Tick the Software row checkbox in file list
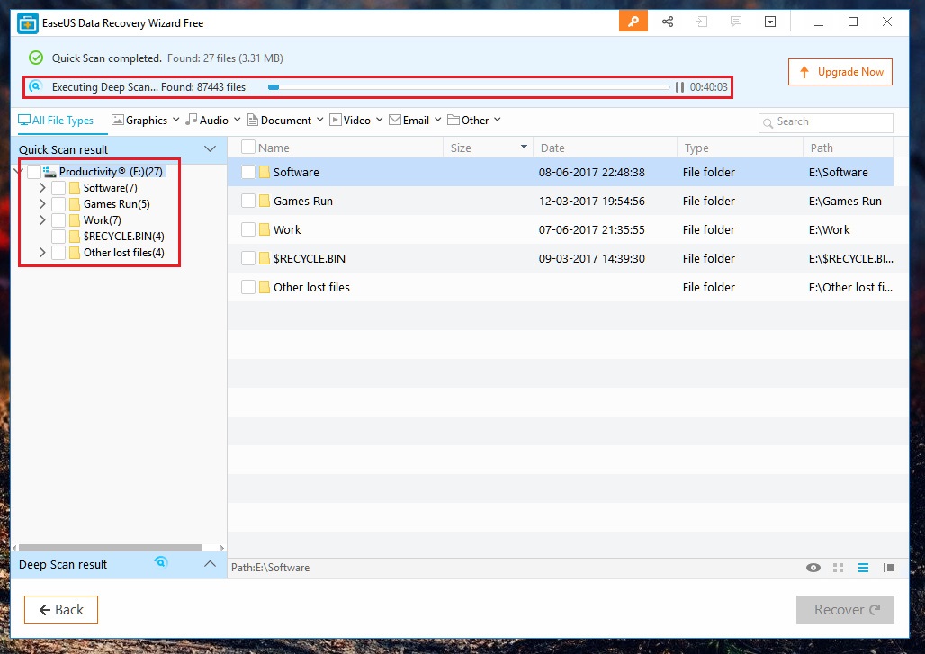925x654 pixels. pyautogui.click(x=248, y=172)
